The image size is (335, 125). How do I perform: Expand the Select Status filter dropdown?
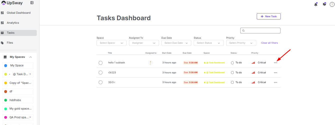coord(208,43)
